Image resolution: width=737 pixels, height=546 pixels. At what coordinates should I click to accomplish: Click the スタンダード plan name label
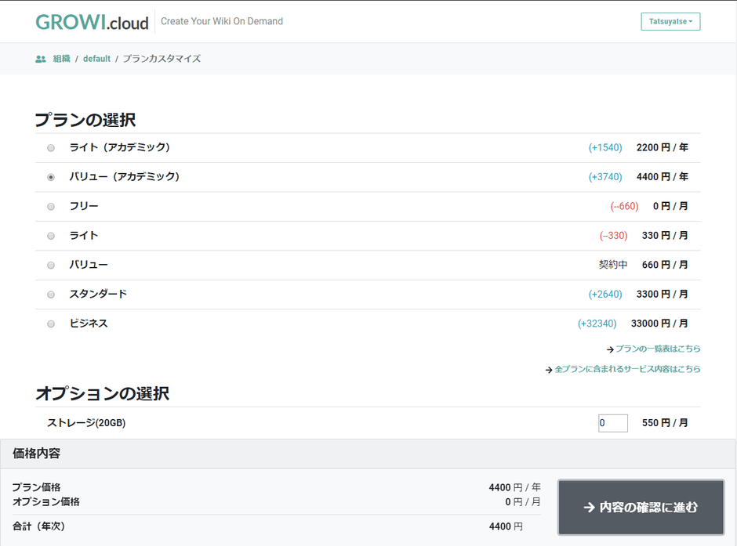point(98,294)
